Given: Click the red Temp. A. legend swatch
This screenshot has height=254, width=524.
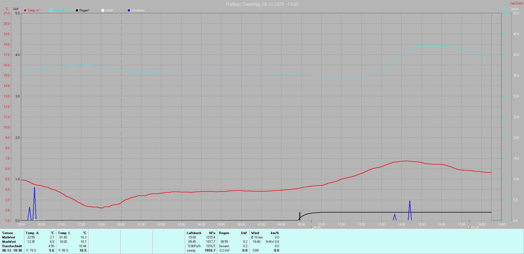Looking at the screenshot, I should pyautogui.click(x=25, y=10).
